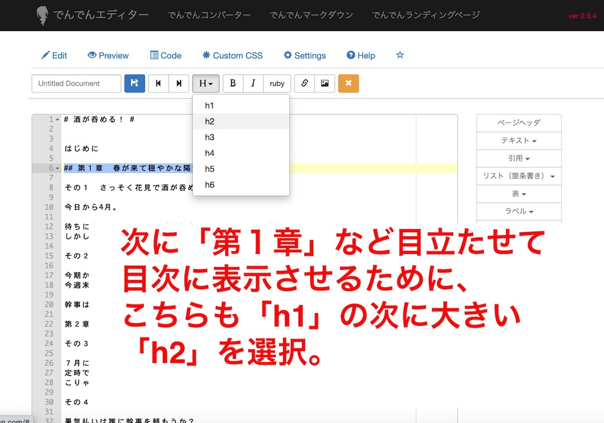Click the jump to end icon

tap(178, 84)
